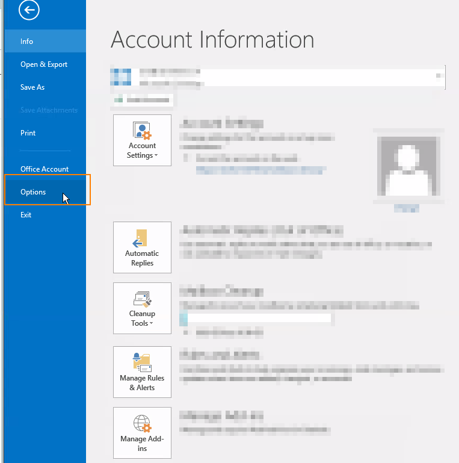Click the Automatic Replies button
The image size is (459, 463).
(x=142, y=247)
